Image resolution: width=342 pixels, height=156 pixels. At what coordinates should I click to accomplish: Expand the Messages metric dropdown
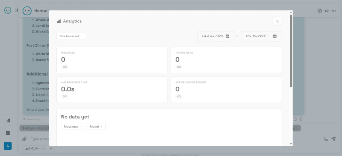click(x=73, y=126)
